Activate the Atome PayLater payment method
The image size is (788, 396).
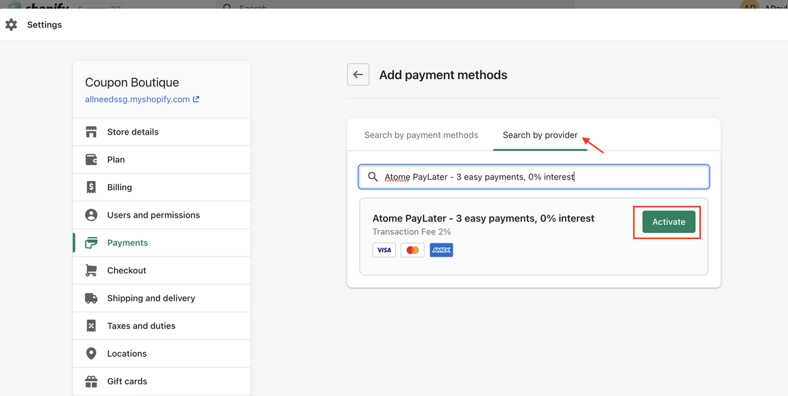(667, 221)
